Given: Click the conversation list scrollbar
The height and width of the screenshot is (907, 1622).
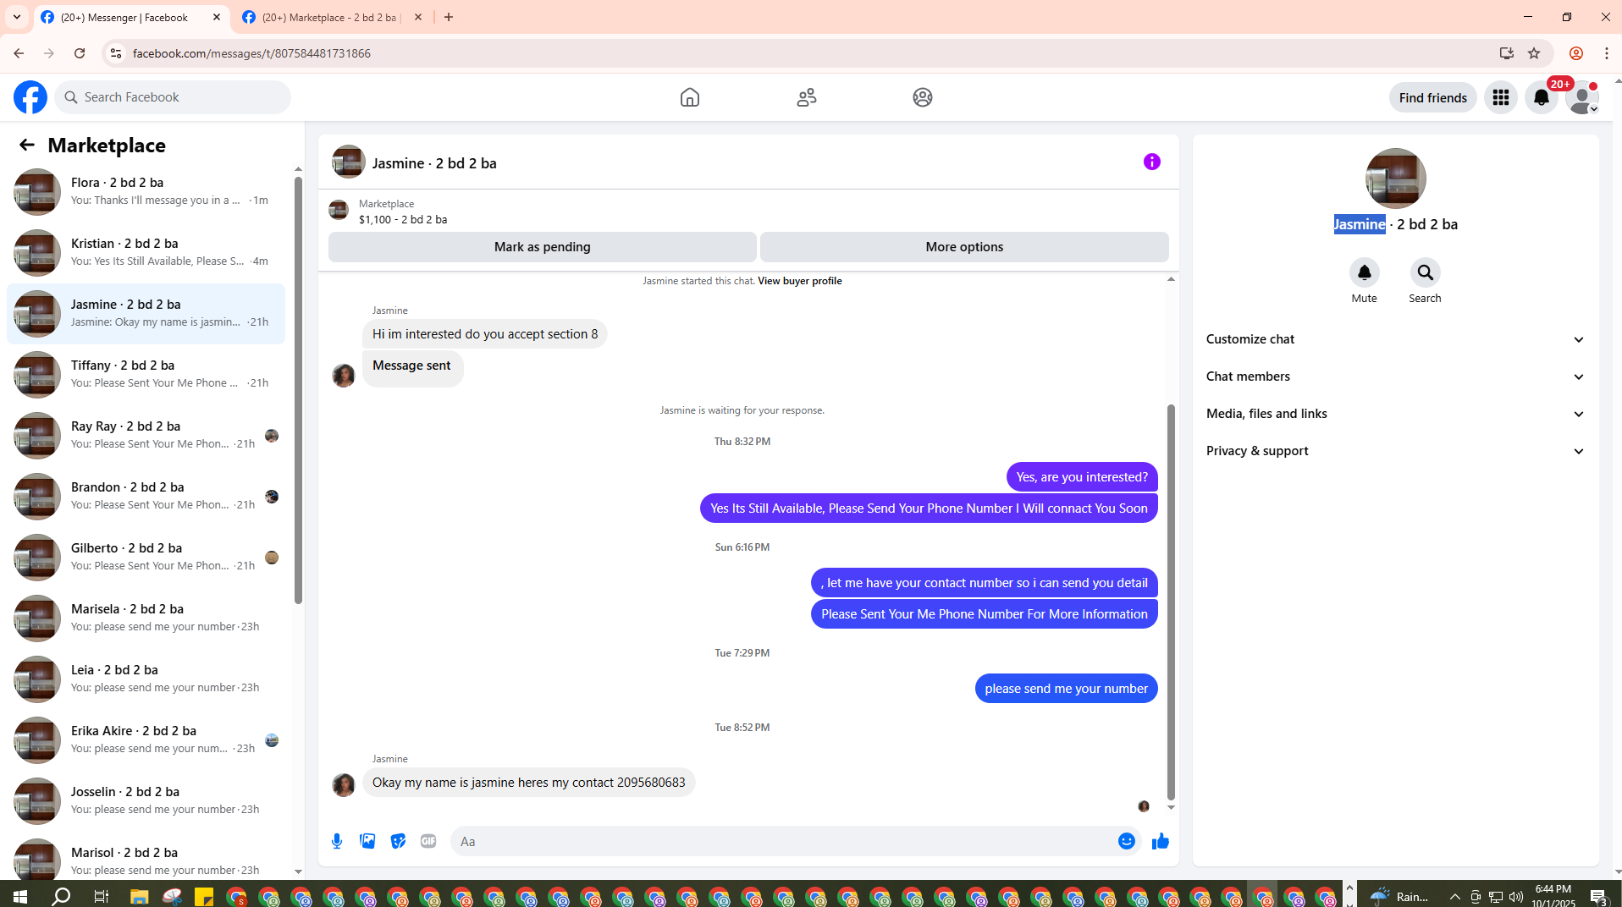Looking at the screenshot, I should (298, 390).
